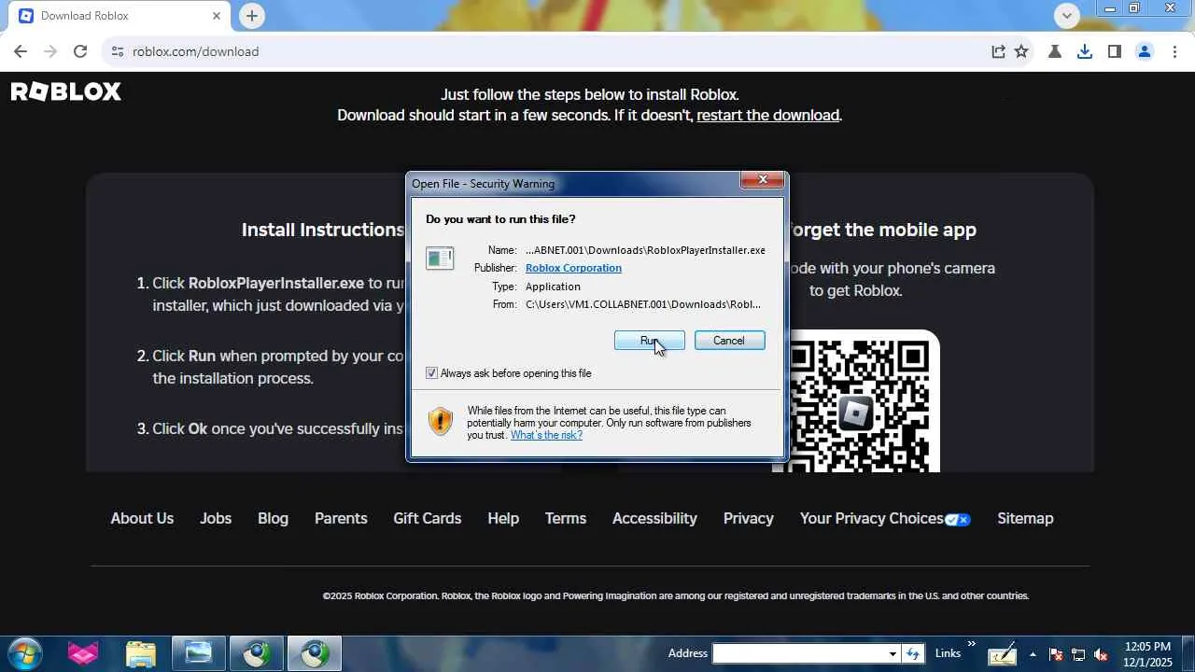
Task: Click the Roblox mobile QR code
Action: click(856, 403)
